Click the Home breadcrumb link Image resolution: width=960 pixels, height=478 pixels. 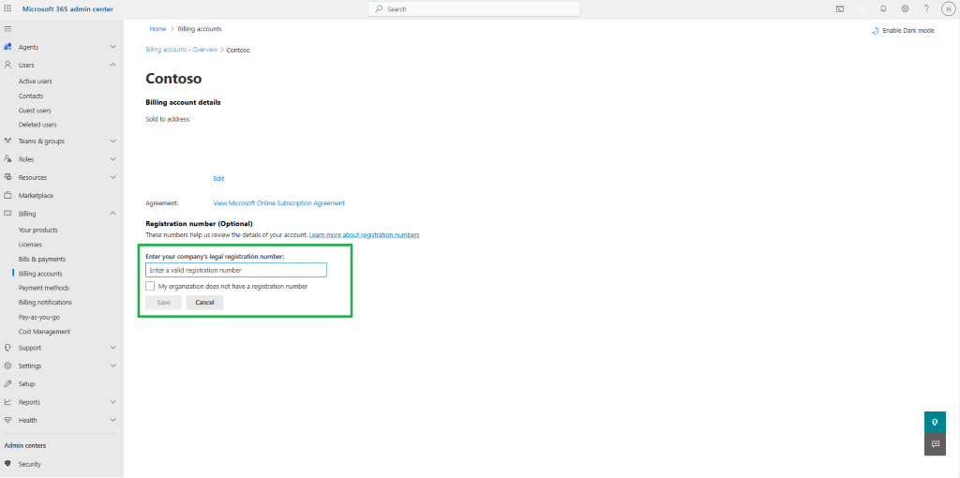point(157,29)
